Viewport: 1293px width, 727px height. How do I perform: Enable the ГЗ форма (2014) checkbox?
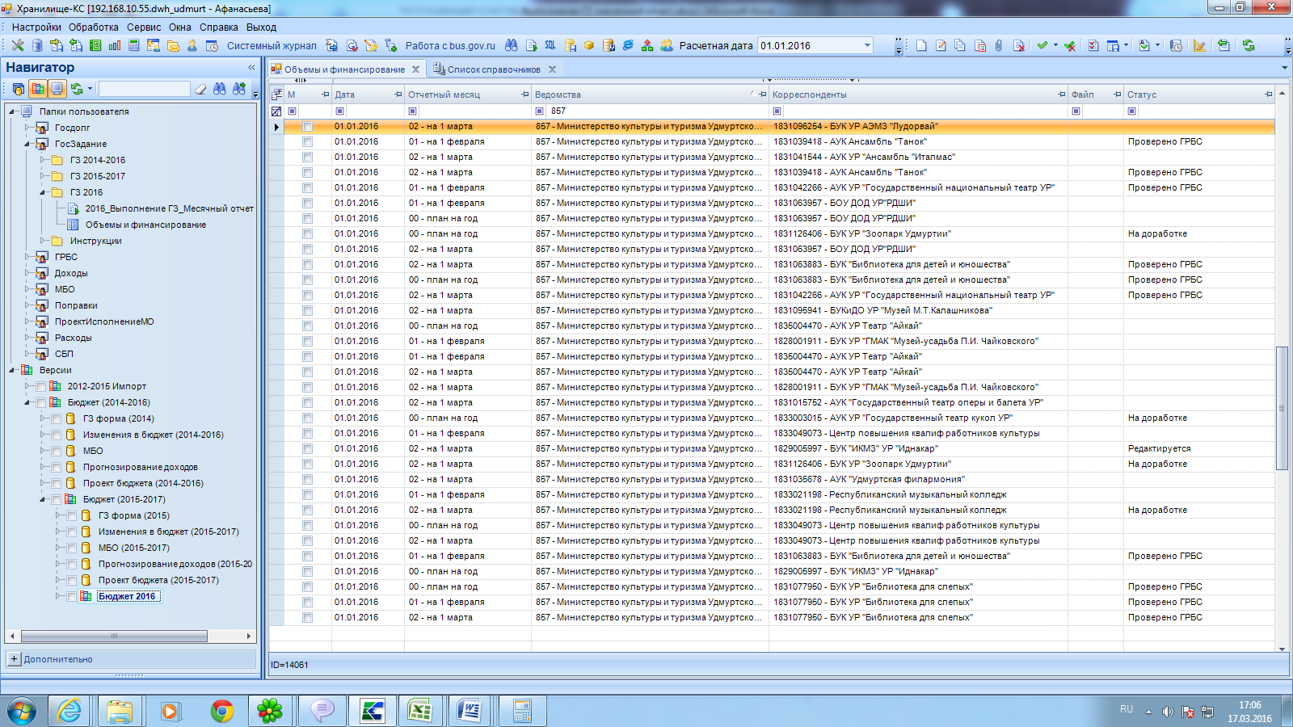(57, 418)
